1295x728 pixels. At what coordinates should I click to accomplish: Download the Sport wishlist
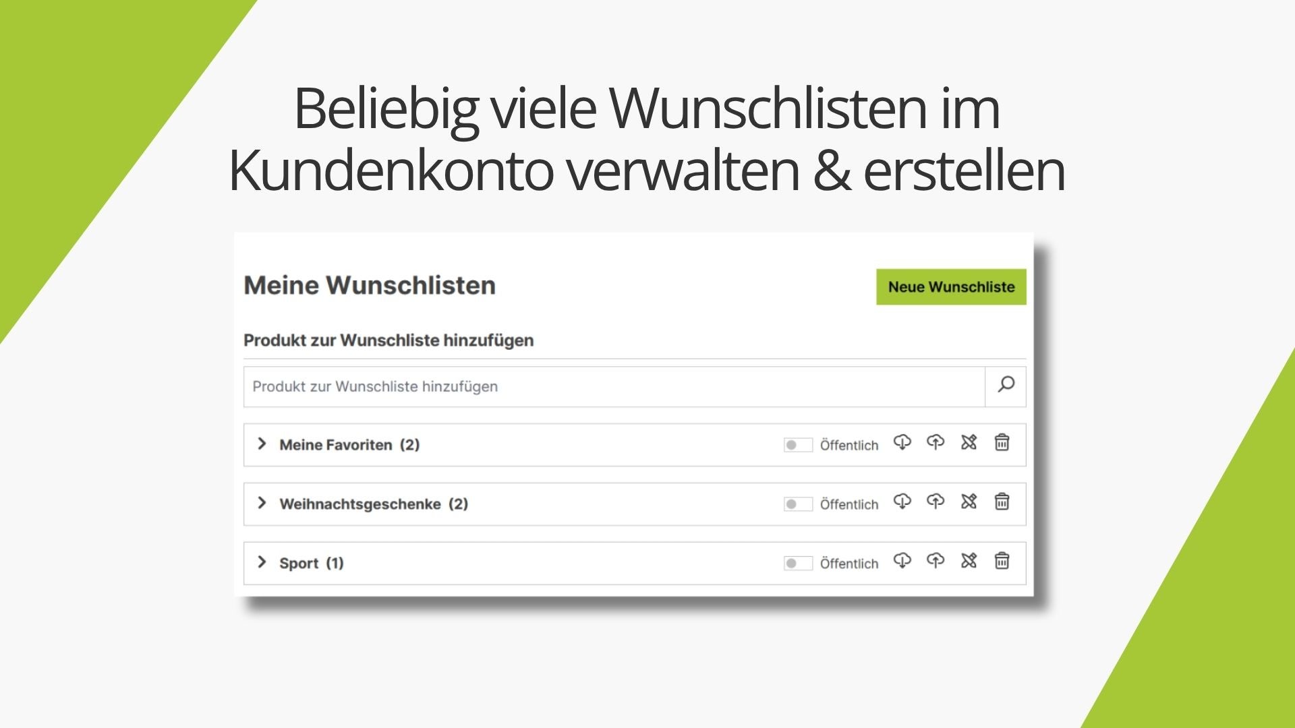[x=902, y=561]
